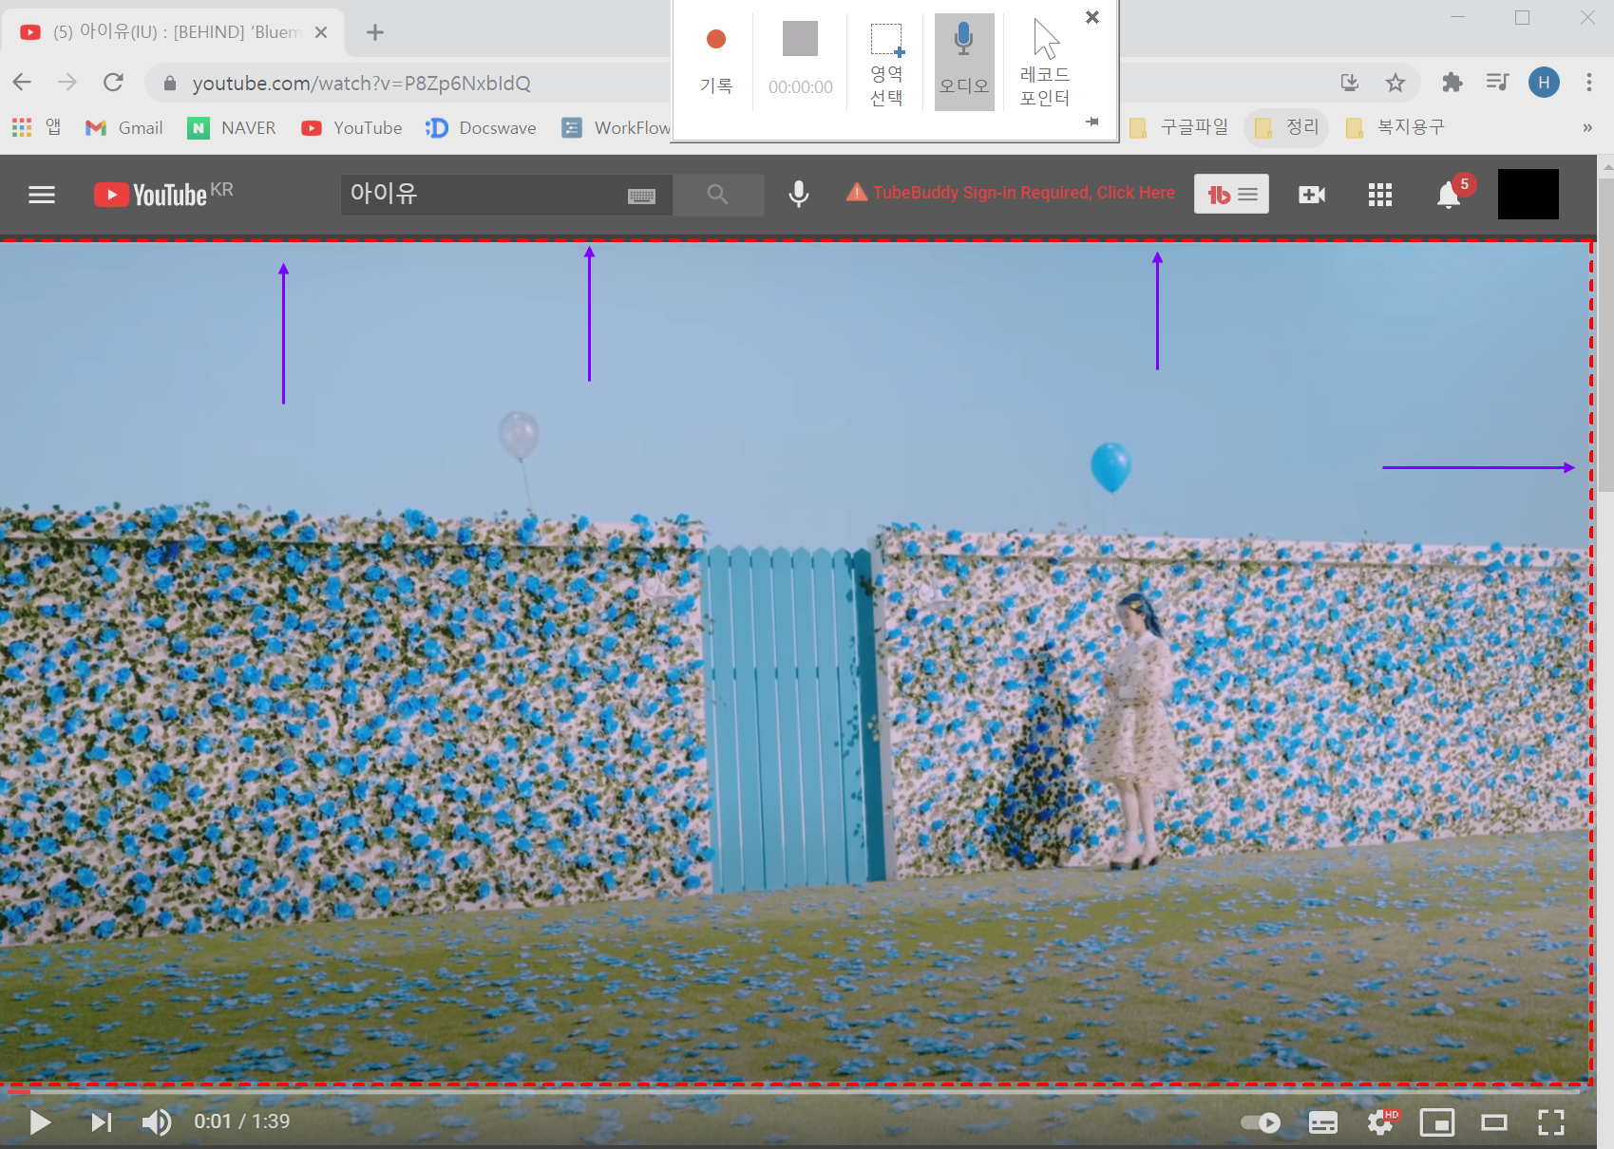Open the YouTube account avatar menu
Screen dimensions: 1614x1149
(x=1529, y=194)
